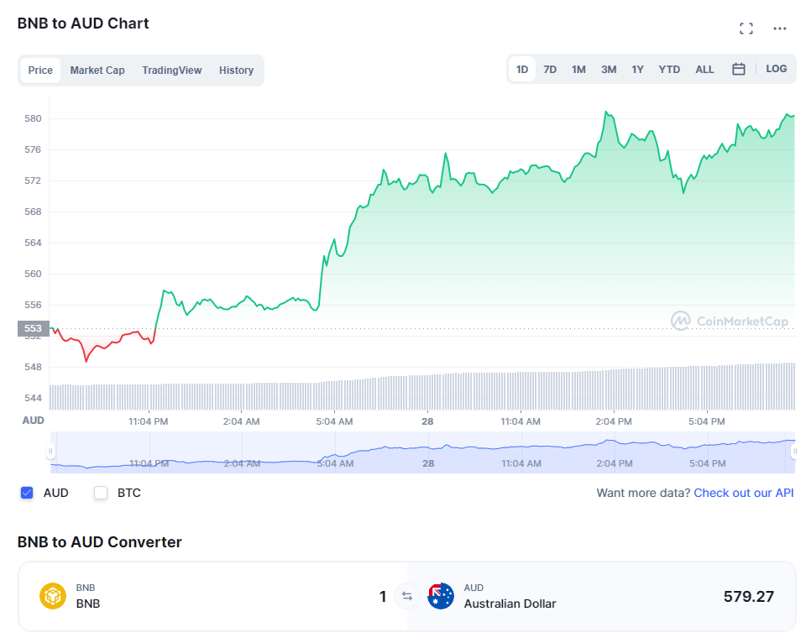Click the 553 price marker label
The height and width of the screenshot is (643, 811).
pos(33,328)
